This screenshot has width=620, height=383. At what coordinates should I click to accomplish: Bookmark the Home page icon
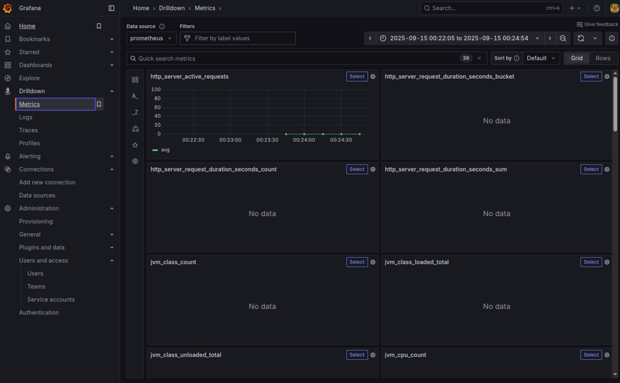[x=99, y=26]
